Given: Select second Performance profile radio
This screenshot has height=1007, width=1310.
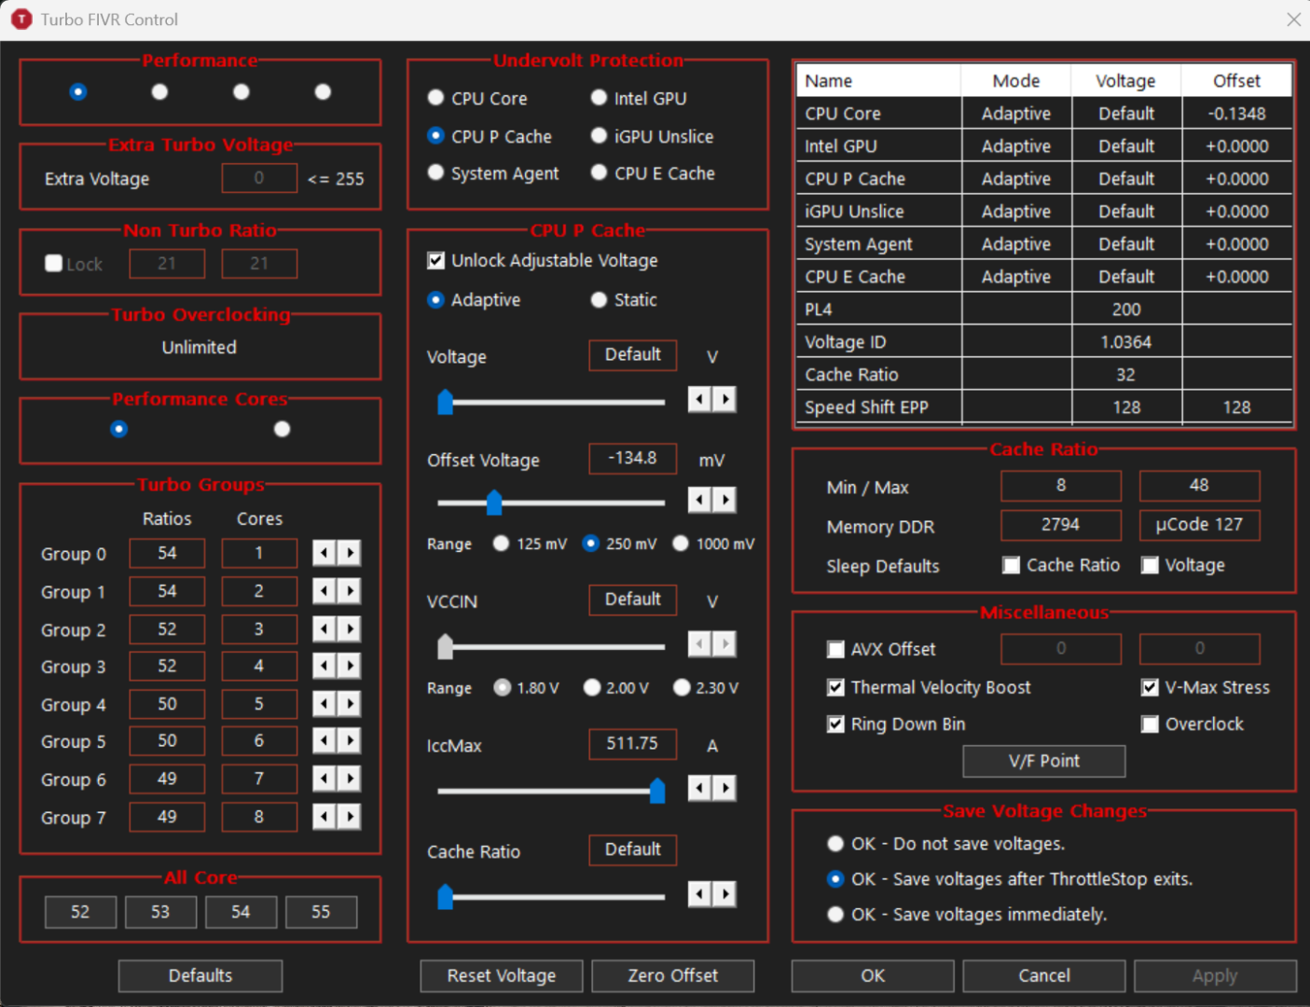Looking at the screenshot, I should [159, 91].
